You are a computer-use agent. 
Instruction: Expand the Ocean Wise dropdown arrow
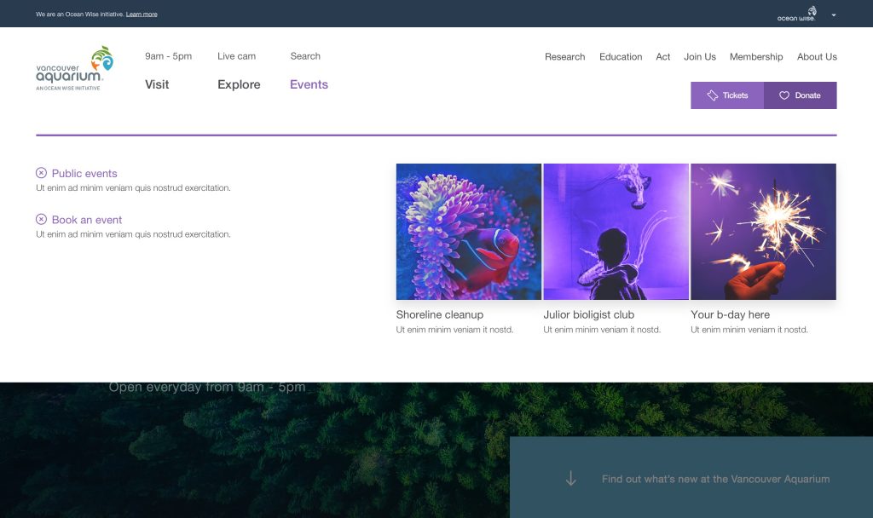click(834, 15)
